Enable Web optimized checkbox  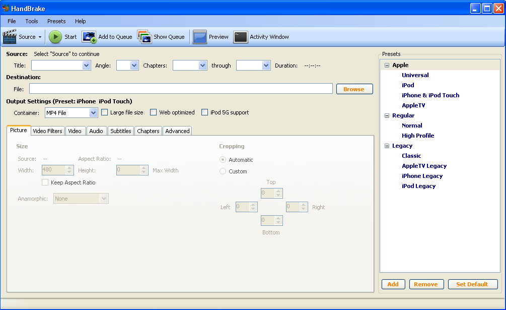[x=153, y=112]
